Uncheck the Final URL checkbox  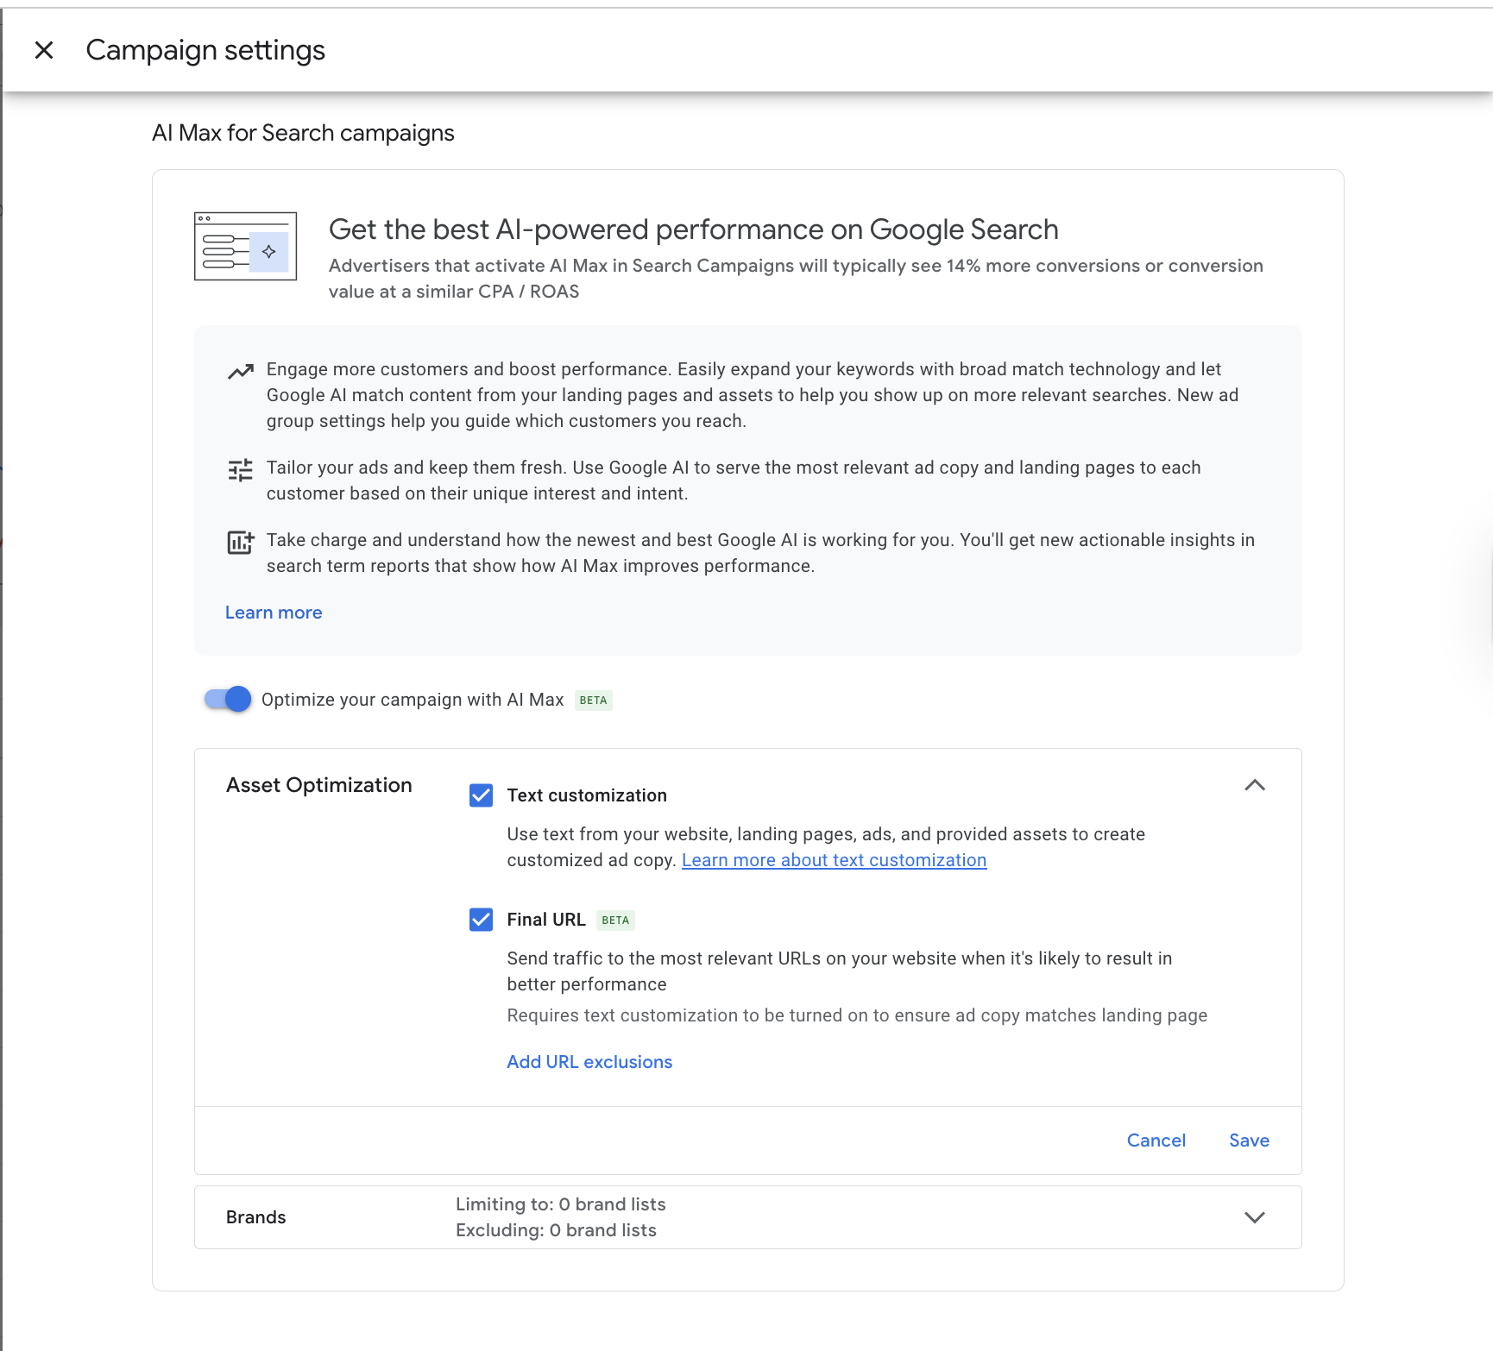coord(482,920)
